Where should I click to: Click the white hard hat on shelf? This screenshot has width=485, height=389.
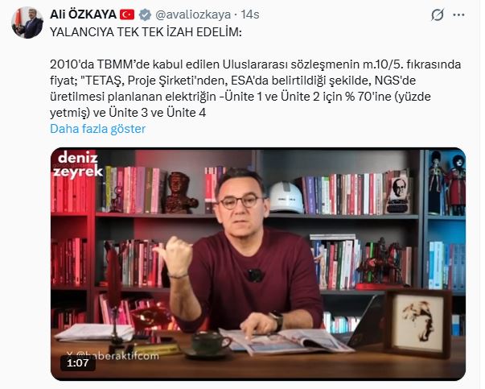[286, 197]
